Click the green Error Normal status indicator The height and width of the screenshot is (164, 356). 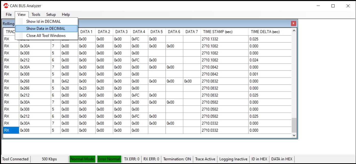(109, 159)
